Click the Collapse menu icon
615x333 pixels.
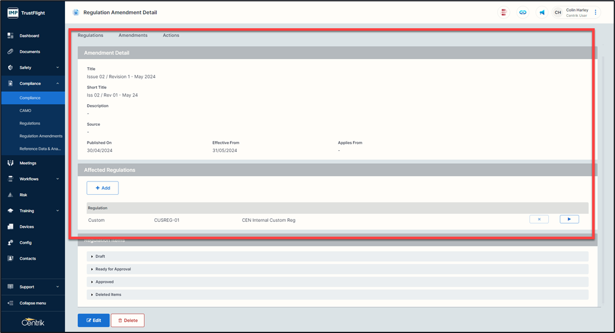point(11,303)
